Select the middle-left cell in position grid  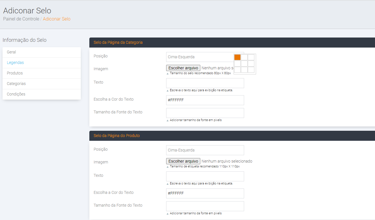pyautogui.click(x=238, y=64)
